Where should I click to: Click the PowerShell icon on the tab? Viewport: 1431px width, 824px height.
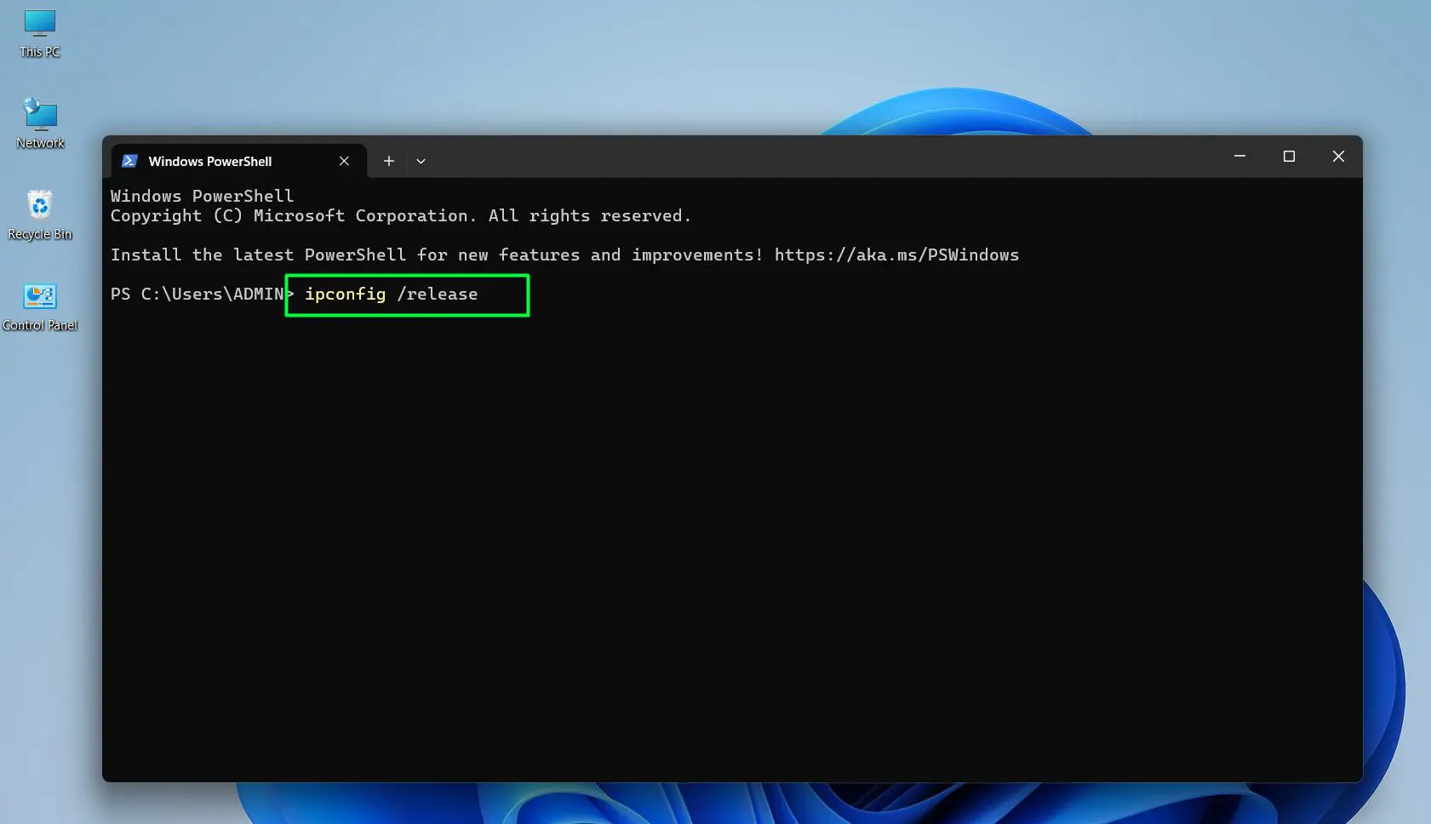click(130, 161)
